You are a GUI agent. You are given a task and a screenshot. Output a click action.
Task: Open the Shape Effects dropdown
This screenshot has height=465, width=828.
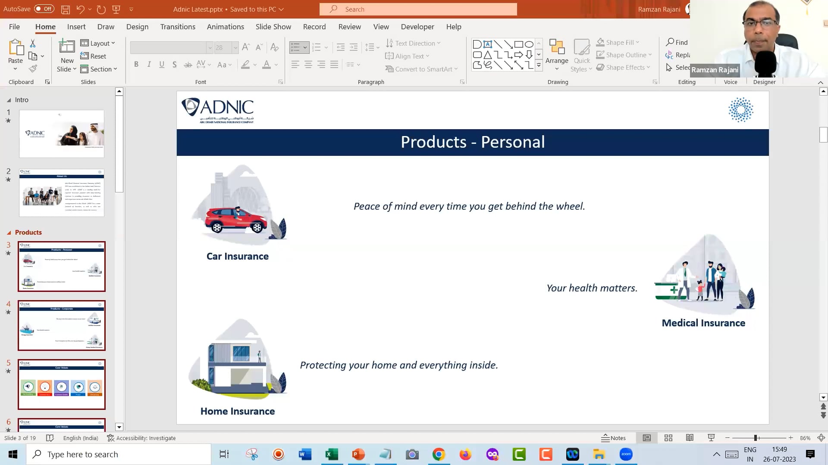coord(623,67)
